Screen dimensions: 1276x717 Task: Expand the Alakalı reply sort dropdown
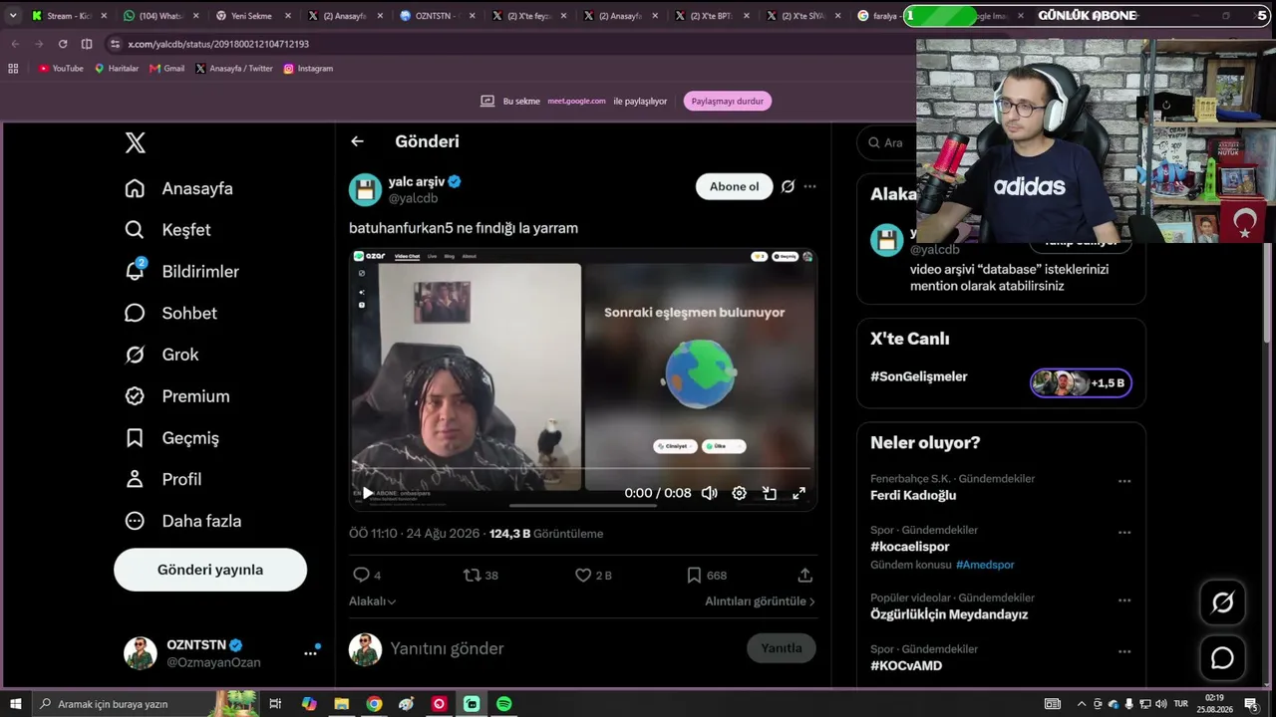(x=372, y=601)
